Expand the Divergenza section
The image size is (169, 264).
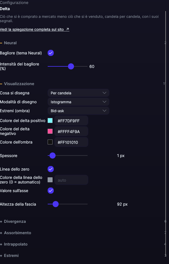pyautogui.click(x=13, y=221)
